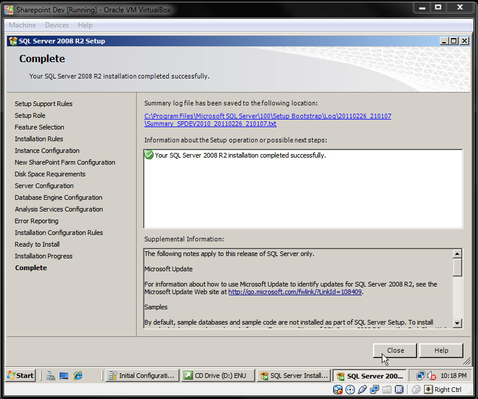
Task: Click the setup window bottom-right resize grip
Action: (x=466, y=361)
